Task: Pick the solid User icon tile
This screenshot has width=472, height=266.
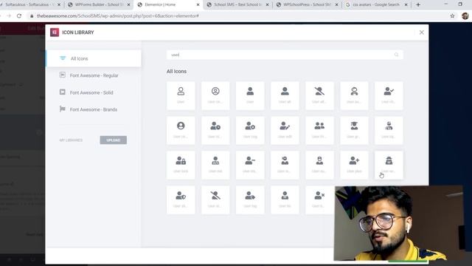Action: [x=250, y=95]
